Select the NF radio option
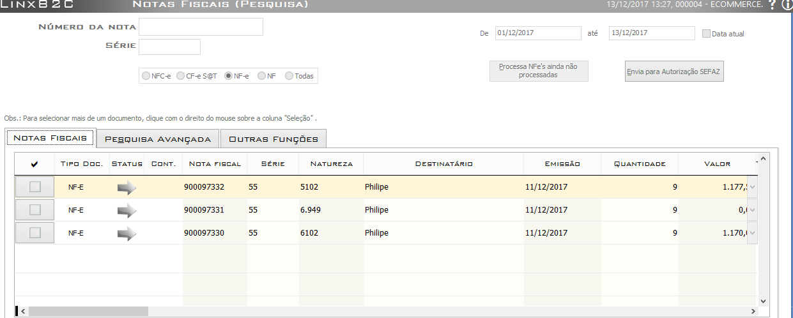 tap(261, 76)
